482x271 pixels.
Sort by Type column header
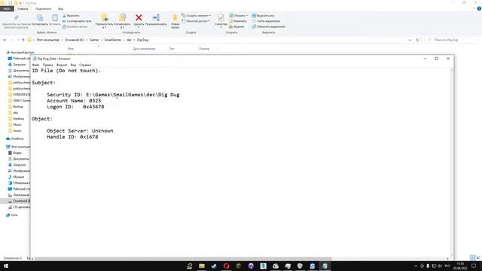pos(172,48)
